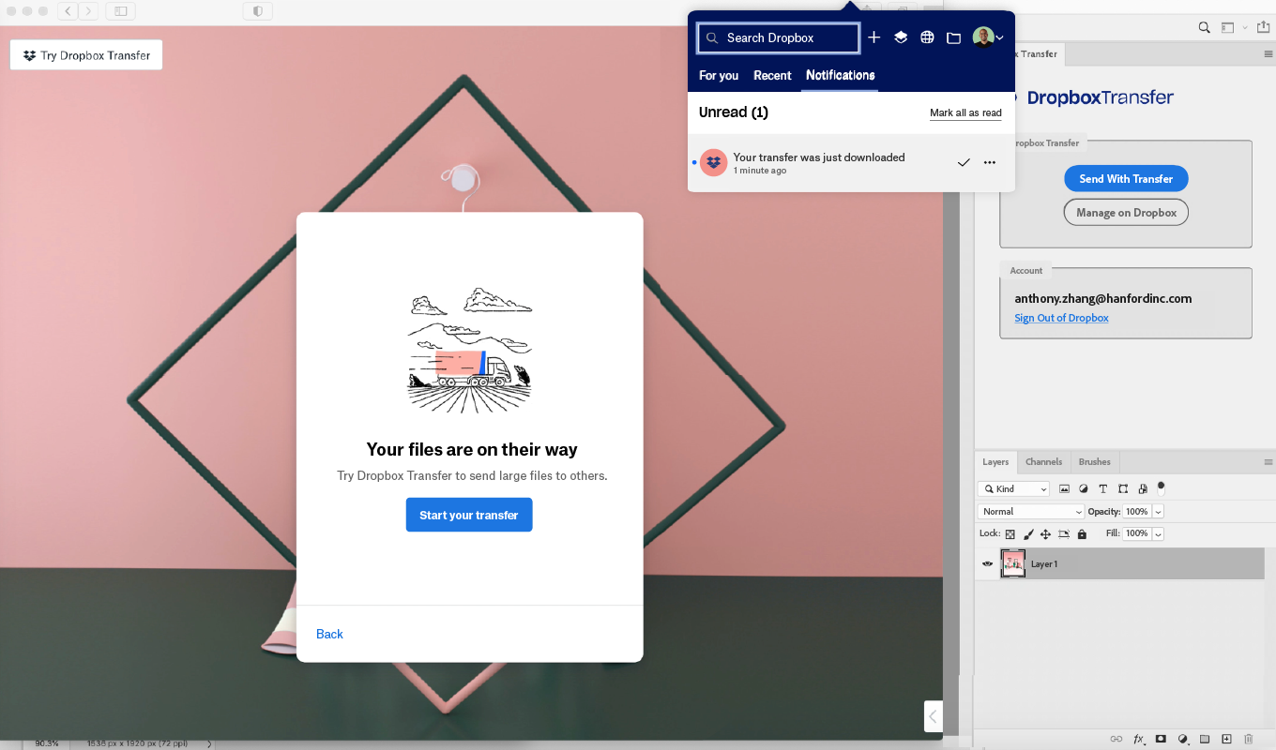Toggle lock position move icon
Viewport: 1276px width, 750px height.
(x=1045, y=533)
